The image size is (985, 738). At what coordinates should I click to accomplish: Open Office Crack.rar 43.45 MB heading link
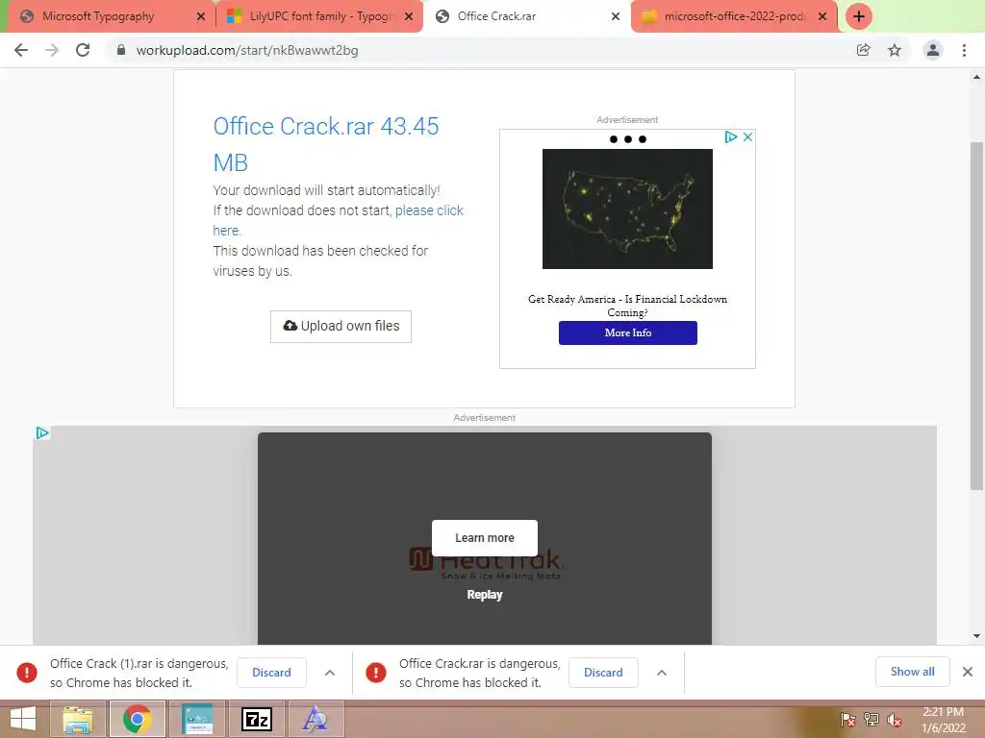click(x=325, y=144)
